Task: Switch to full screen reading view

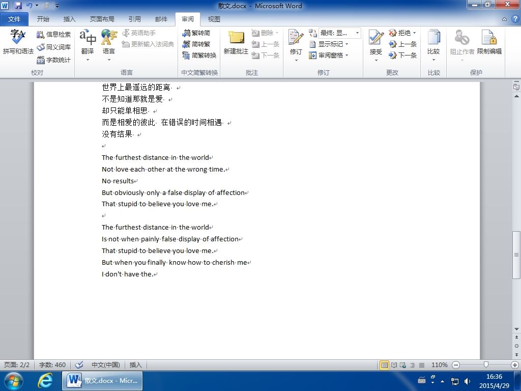Action: [x=394, y=365]
